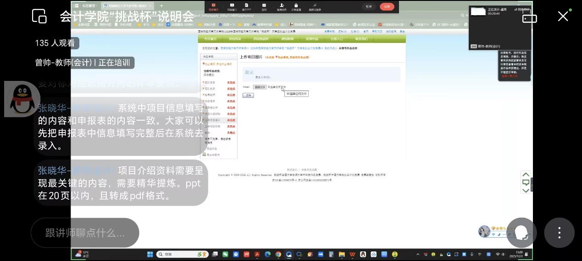Tap the voice chat head icon button
Image resolution: width=582 pixels, height=261 pixels.
coord(521,233)
